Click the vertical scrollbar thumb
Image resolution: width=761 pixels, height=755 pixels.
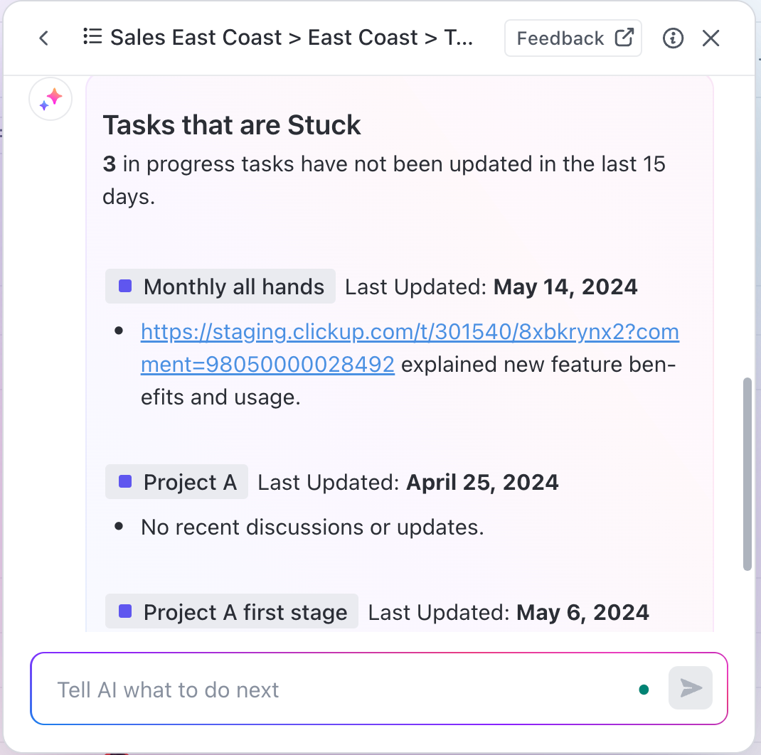pos(747,474)
